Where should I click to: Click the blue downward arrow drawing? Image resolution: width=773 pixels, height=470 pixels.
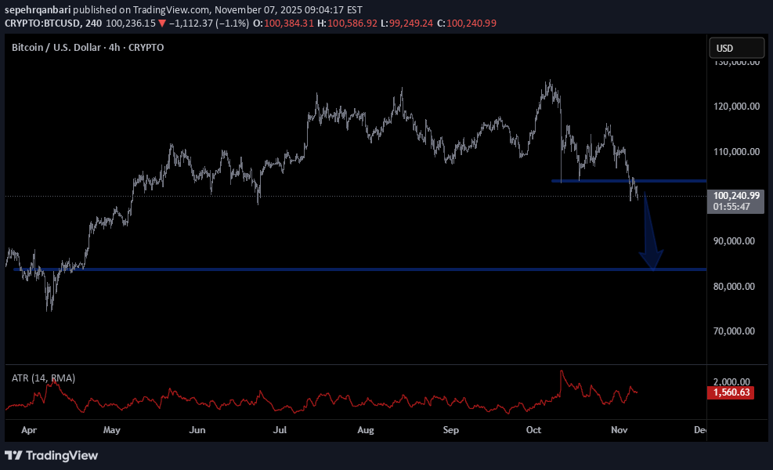[651, 252]
